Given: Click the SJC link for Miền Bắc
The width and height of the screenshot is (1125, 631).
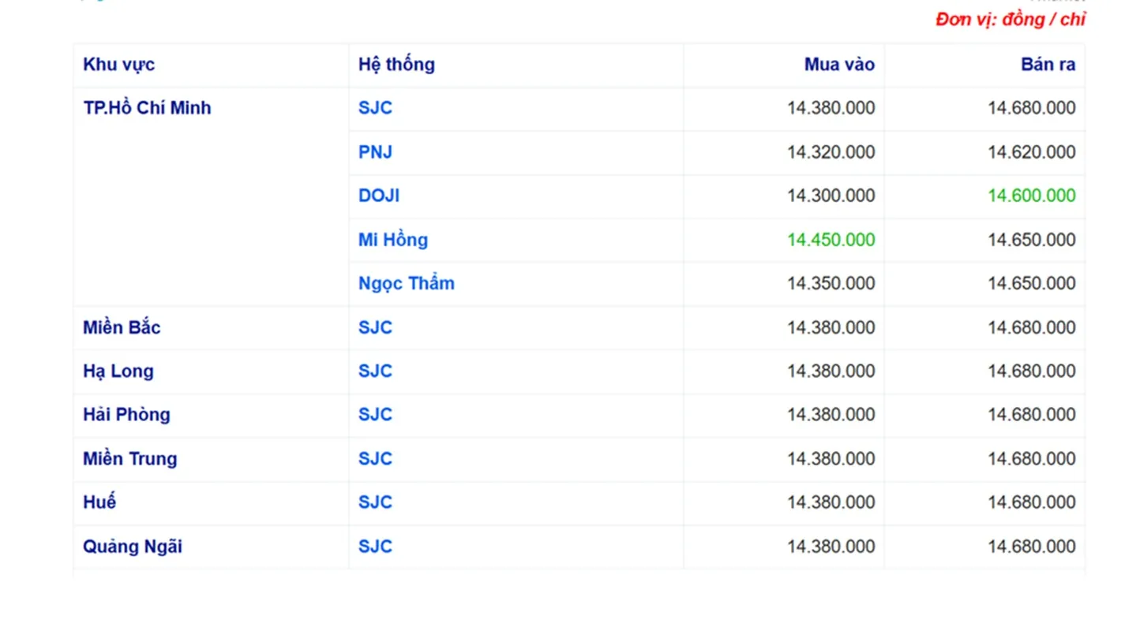Looking at the screenshot, I should (x=375, y=327).
